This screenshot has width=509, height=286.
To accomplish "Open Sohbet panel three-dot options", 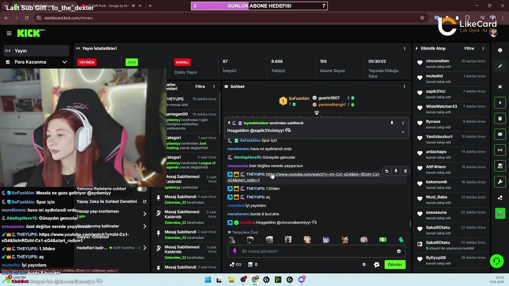I will point(404,87).
